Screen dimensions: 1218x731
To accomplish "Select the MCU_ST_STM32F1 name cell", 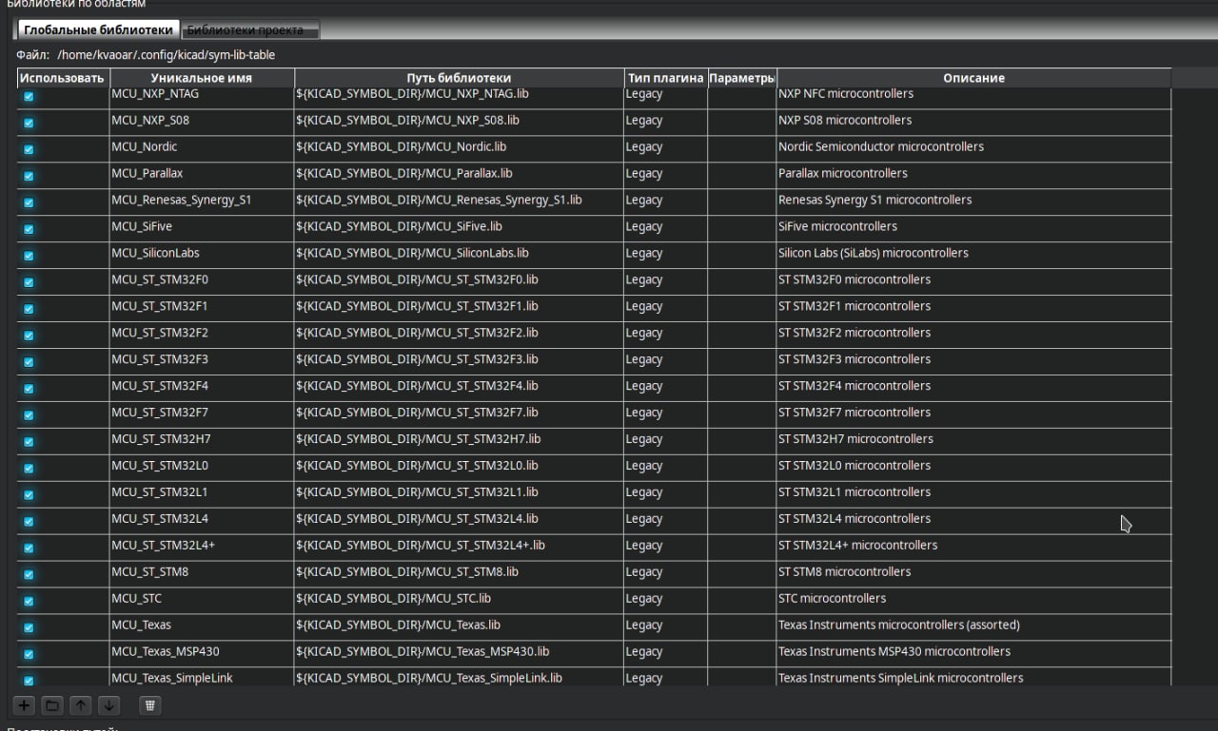I will (202, 308).
